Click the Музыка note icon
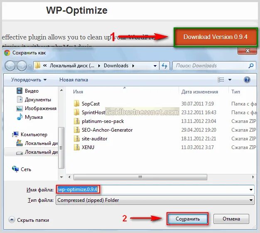Screen dimensions: 260x233 [20, 117]
